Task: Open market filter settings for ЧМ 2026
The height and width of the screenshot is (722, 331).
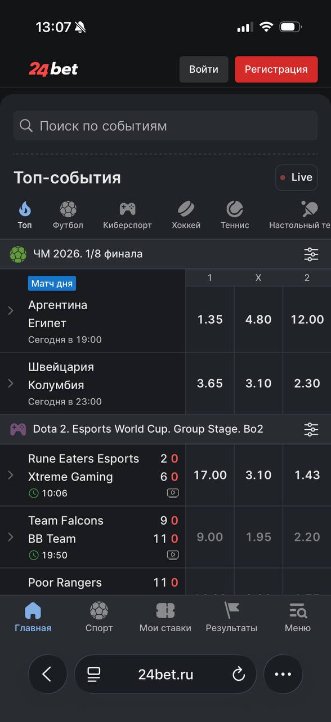Action: pyautogui.click(x=311, y=254)
